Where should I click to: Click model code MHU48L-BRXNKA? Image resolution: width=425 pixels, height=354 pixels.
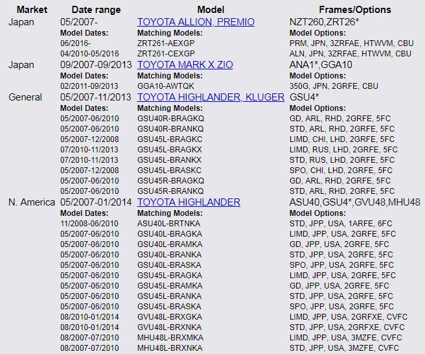[x=170, y=348]
